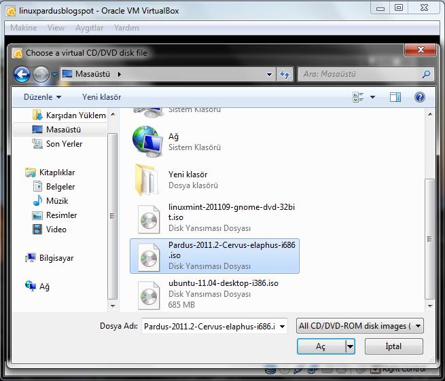445x381 pixels.
Task: Click the search magnifier icon
Action: click(426, 74)
